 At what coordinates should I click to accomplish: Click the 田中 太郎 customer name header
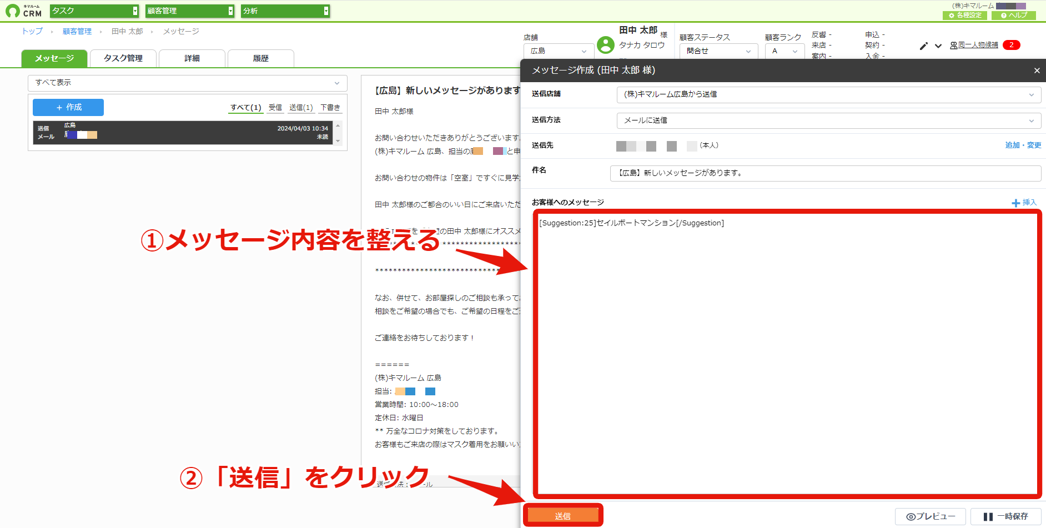pyautogui.click(x=638, y=31)
